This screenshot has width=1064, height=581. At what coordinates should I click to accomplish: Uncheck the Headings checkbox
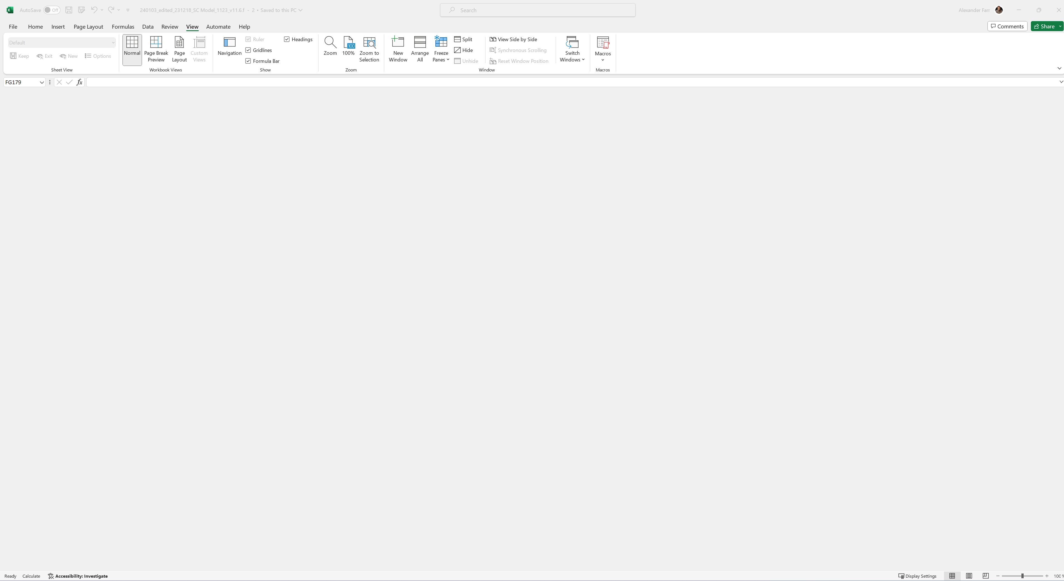click(287, 39)
